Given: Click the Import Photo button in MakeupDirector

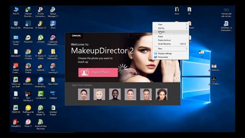Looking at the screenshot, I should (98, 72).
